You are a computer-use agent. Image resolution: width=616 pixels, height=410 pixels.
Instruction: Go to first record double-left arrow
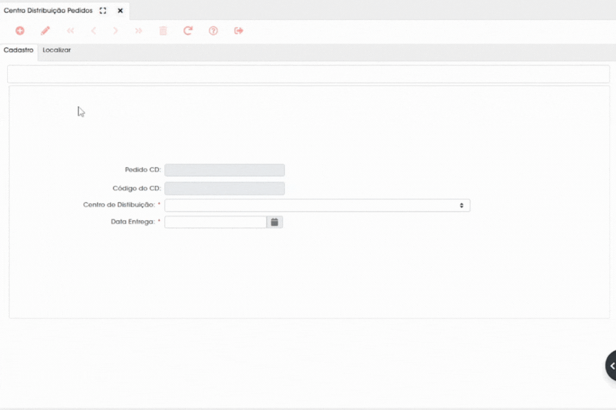pyautogui.click(x=70, y=30)
